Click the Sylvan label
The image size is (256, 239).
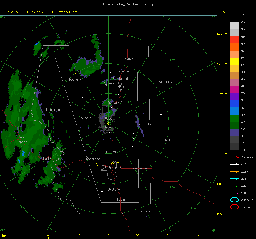[x=109, y=84]
